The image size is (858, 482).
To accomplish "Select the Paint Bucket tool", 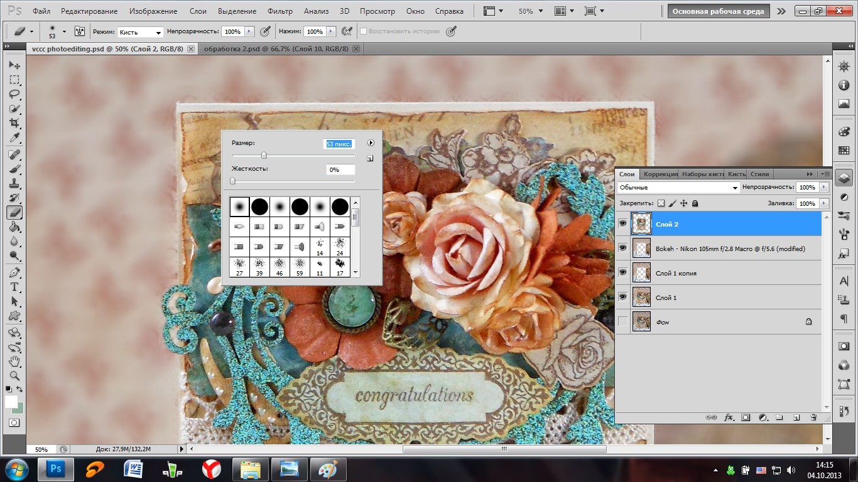I will click(14, 227).
